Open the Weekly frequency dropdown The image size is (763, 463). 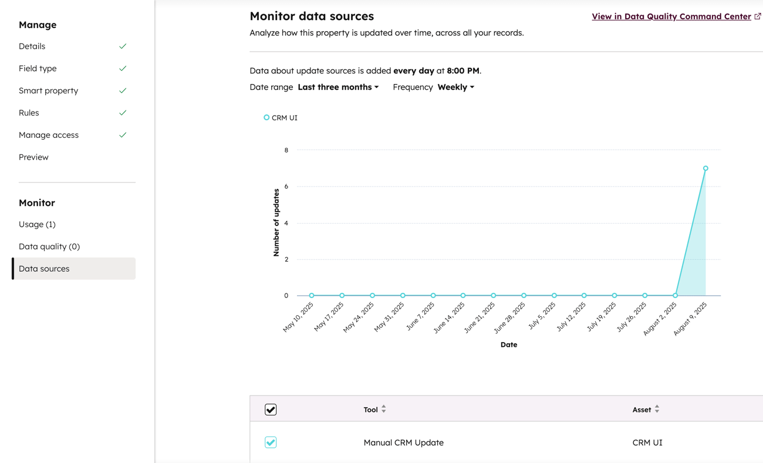tap(455, 87)
